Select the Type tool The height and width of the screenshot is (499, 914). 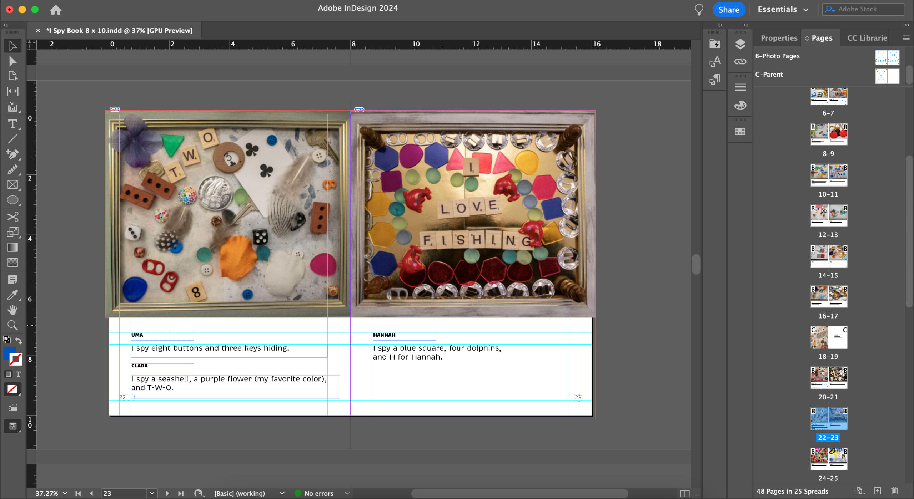(x=12, y=124)
